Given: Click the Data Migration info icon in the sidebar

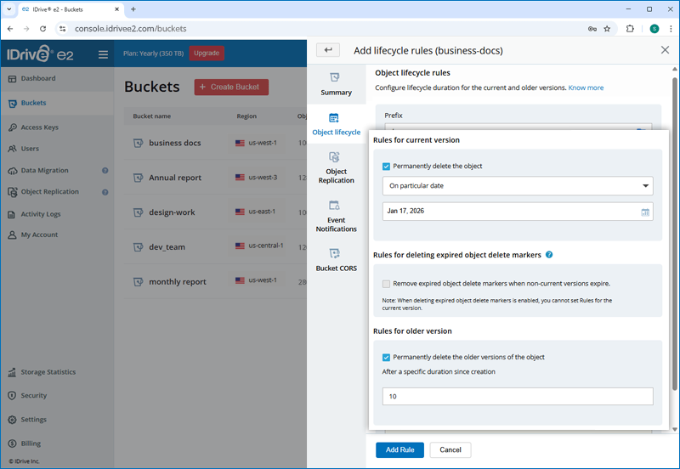Looking at the screenshot, I should [x=105, y=171].
